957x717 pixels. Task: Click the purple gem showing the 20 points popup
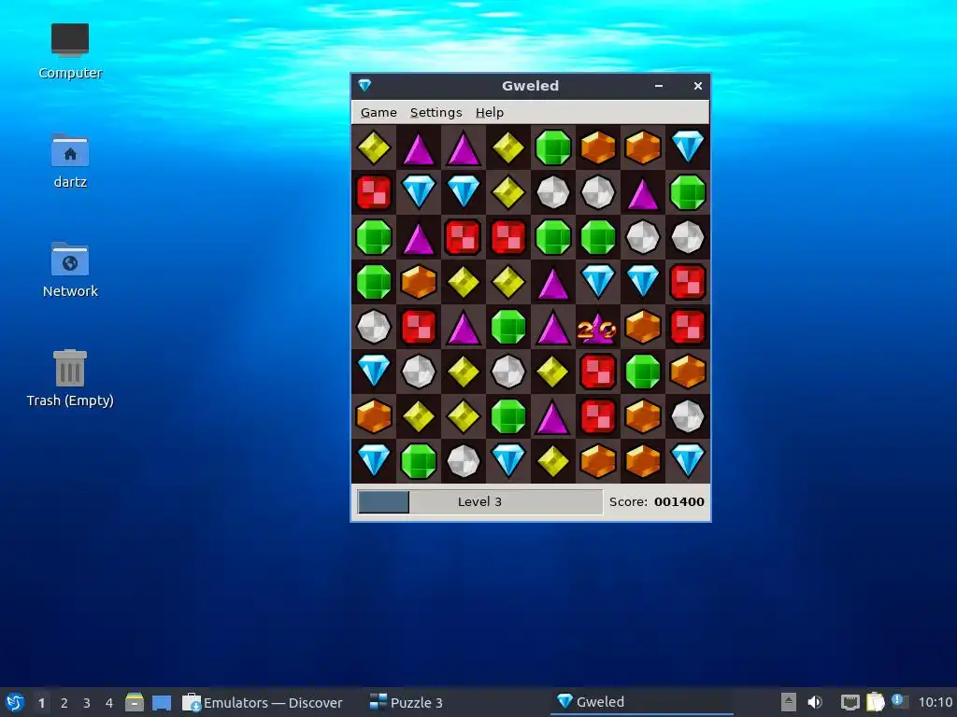coord(598,327)
